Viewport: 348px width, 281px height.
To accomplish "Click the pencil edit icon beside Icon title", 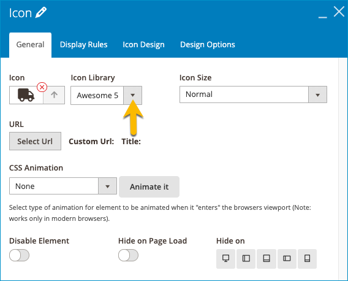I will coord(41,12).
